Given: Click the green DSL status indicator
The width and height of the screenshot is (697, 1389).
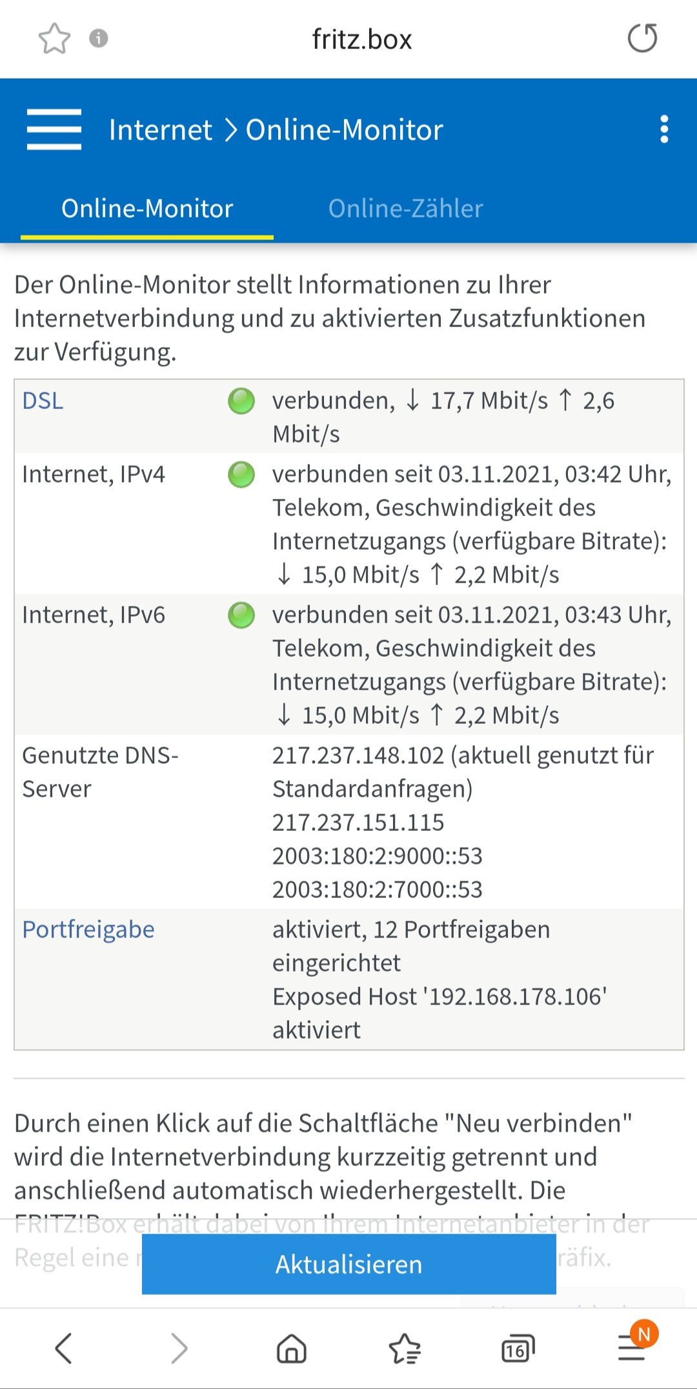Looking at the screenshot, I should (x=241, y=401).
